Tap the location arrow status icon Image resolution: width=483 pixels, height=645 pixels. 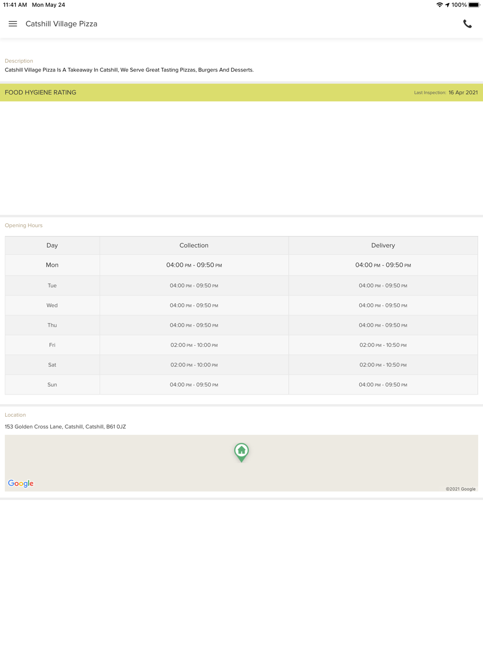[x=447, y=5]
